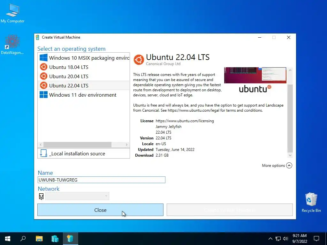327x245 pixels.
Task: Select Ubuntu 18.04 LTS from the list
Action: (84, 67)
